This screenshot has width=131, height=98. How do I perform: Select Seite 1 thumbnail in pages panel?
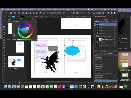20,47
